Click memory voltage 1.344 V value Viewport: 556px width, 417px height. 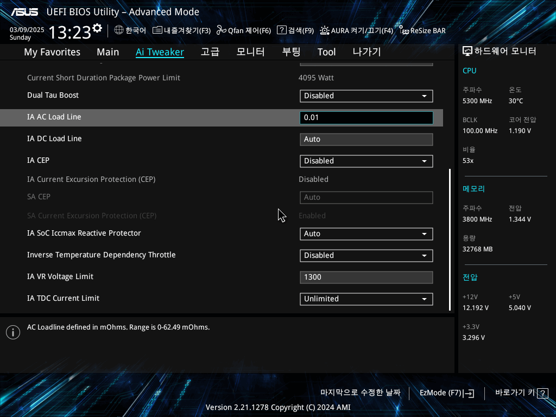point(520,219)
